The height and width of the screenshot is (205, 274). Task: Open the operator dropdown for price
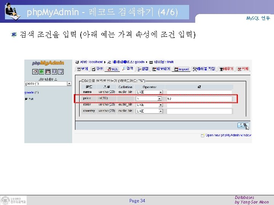[149, 98]
